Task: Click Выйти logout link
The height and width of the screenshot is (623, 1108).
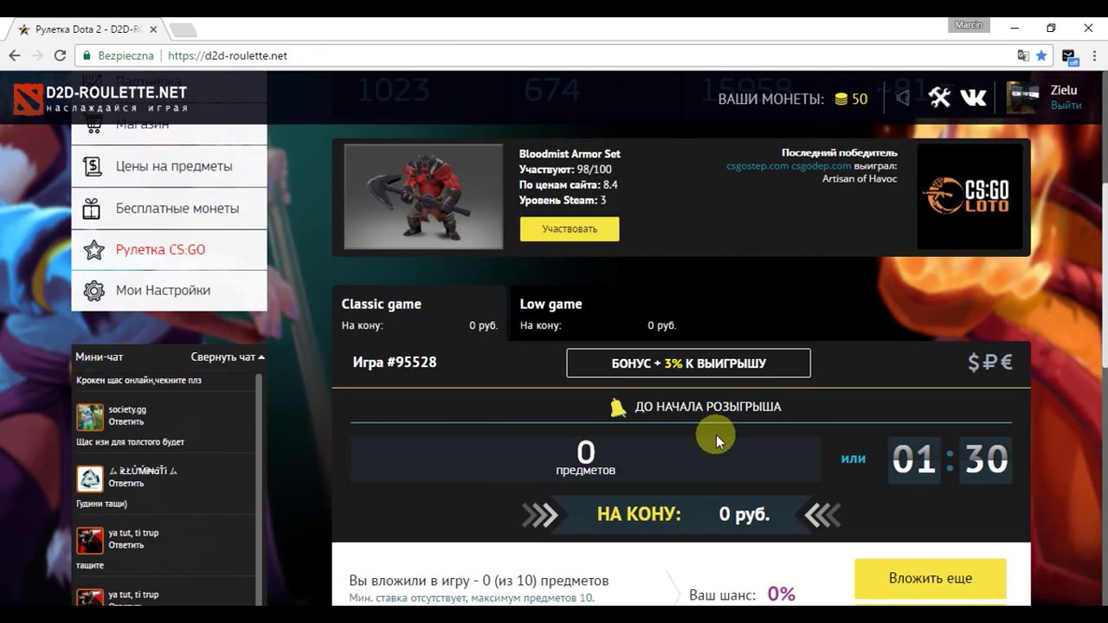Action: (x=1066, y=106)
